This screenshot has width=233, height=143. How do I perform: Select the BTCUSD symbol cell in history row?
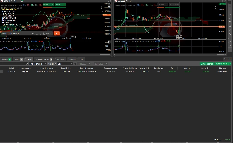point(11,71)
